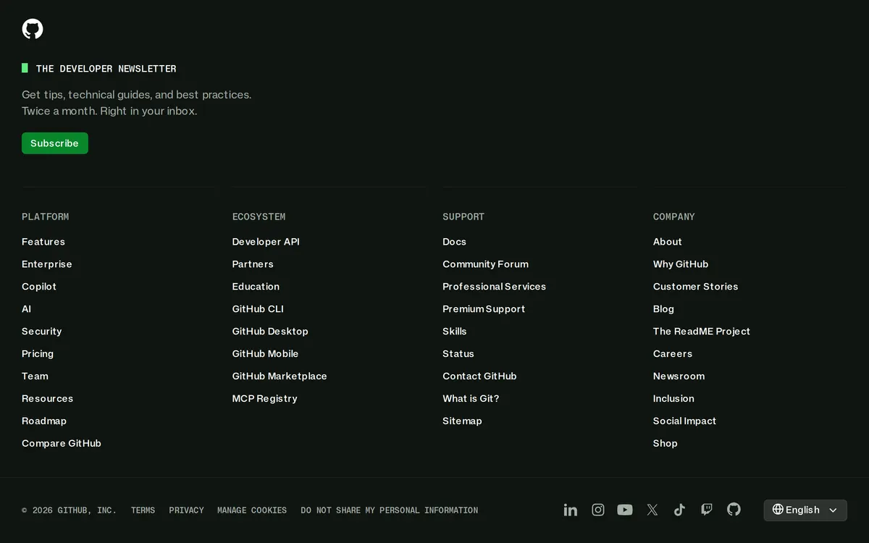Open the Features link

coord(43,242)
